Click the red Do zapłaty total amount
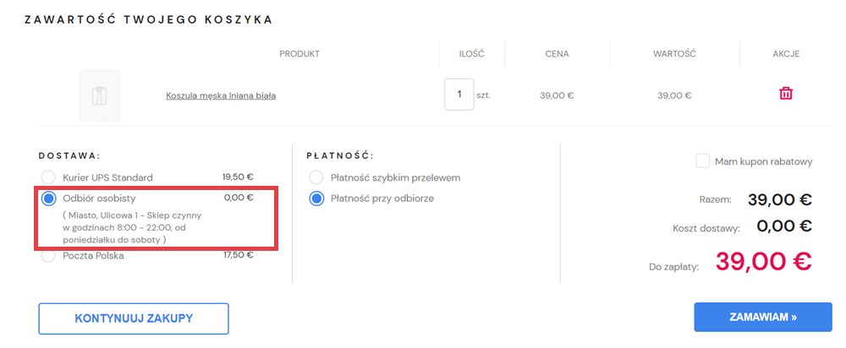Viewport: 846px width, 348px height. (763, 262)
